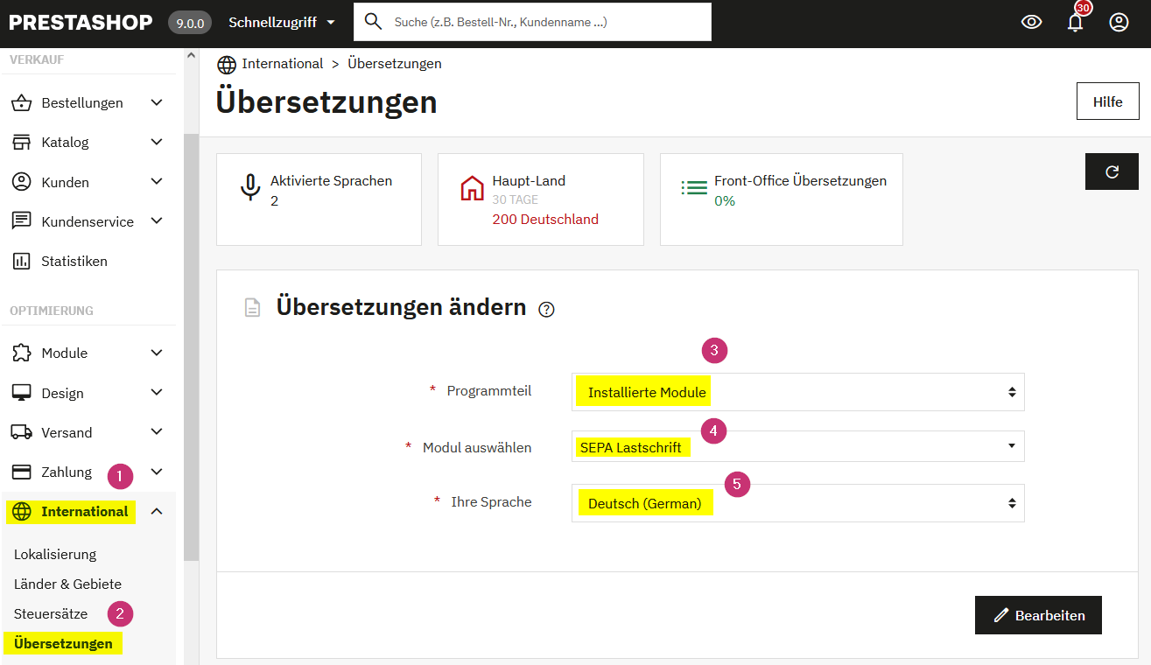1151x665 pixels.
Task: Click the PrestaShop logo
Action: (x=81, y=23)
